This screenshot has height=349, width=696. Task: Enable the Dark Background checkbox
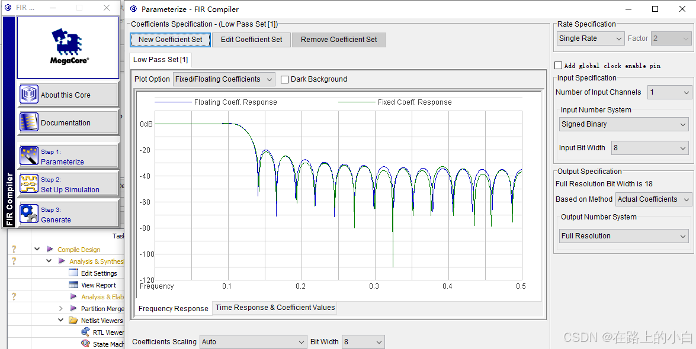point(284,79)
